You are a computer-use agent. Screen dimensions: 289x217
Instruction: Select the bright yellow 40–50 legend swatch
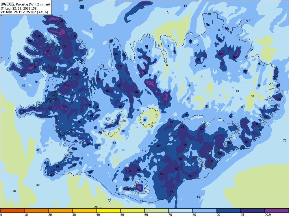[108, 211]
